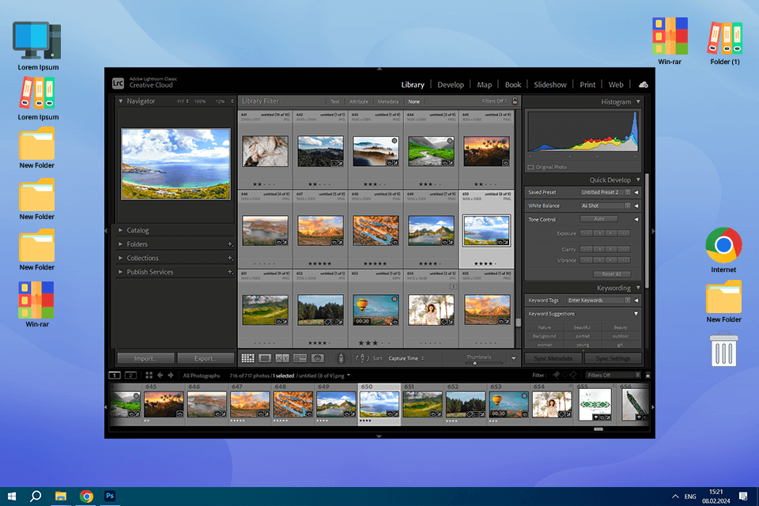
Task: Expand the Folders panel
Action: [120, 244]
